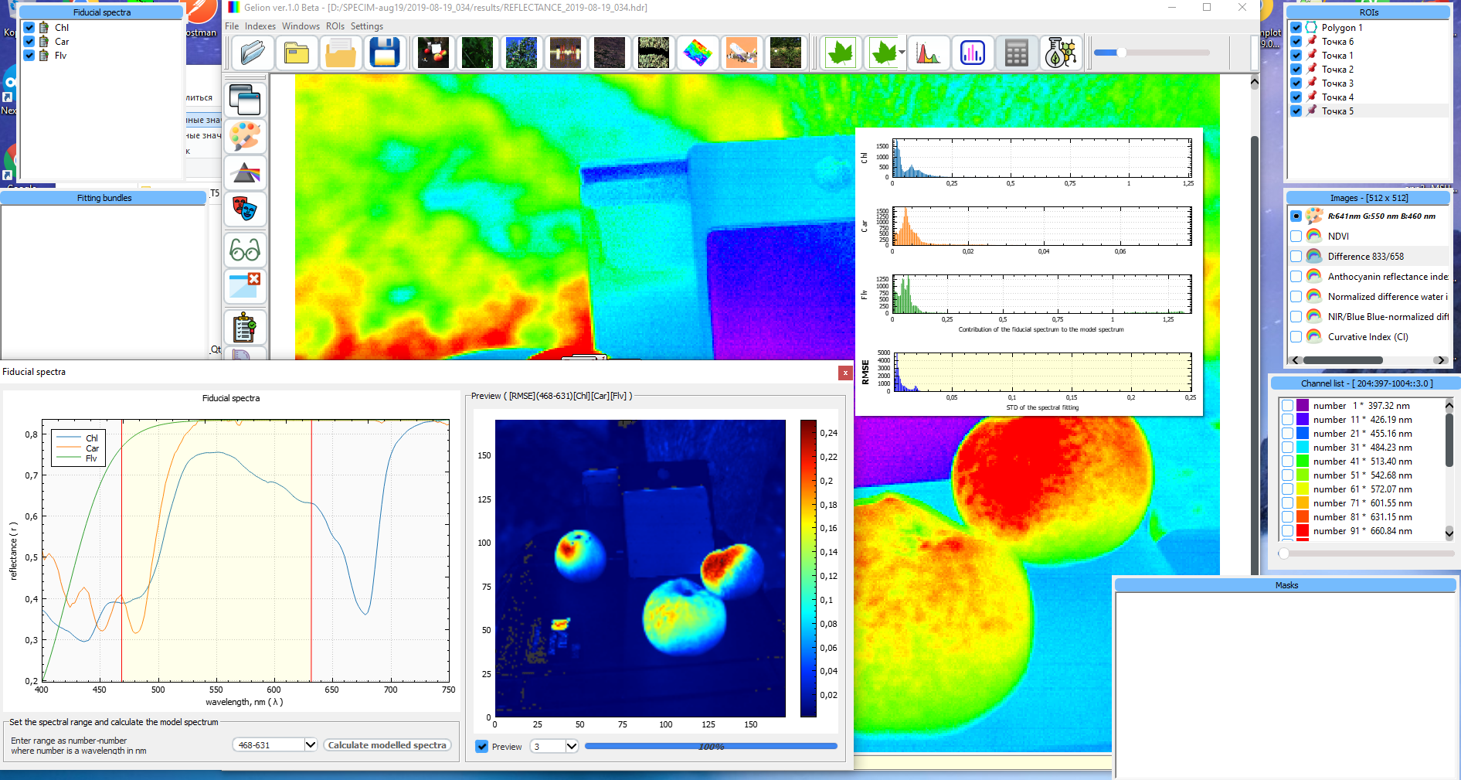Toggle the Точка 6 ROI checkbox
Screen dimensions: 1461x780
[x=1296, y=42]
